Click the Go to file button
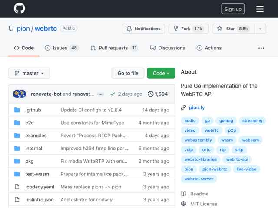Screen dimensions: 278x208 (x=128, y=73)
